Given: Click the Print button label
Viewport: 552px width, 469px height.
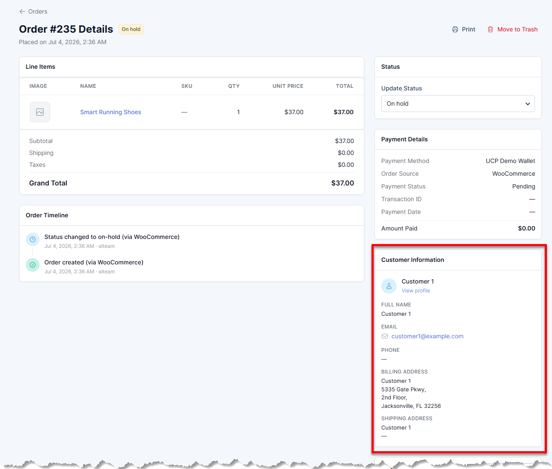Looking at the screenshot, I should point(469,29).
